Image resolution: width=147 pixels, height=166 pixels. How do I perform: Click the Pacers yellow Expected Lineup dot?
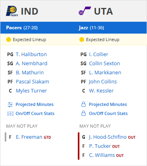point(9,40)
